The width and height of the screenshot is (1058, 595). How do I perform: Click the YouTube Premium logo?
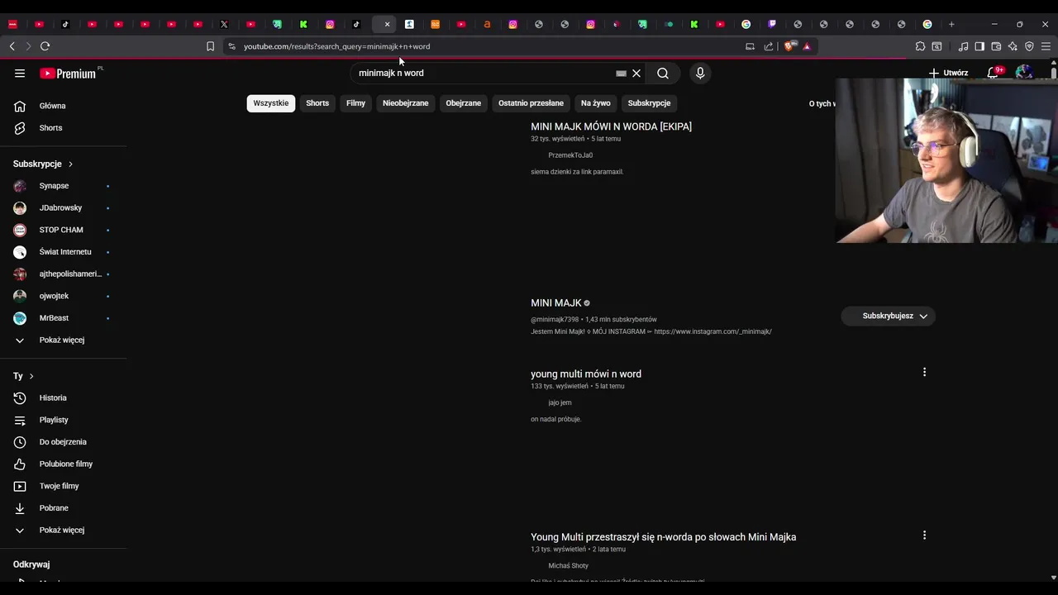pyautogui.click(x=68, y=74)
